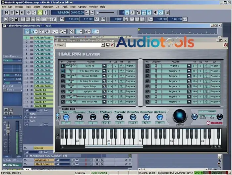Open program dropdown for Tekkno Kit
Viewport: 232px width, 175px height.
(104, 66)
